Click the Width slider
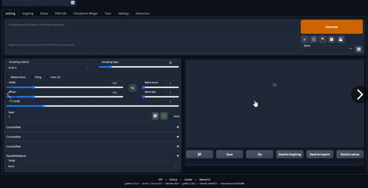368x188 pixels. point(65,87)
